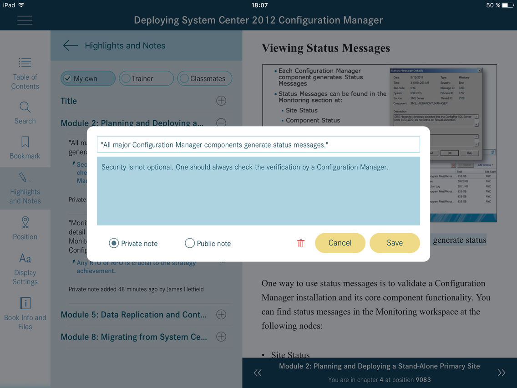
Task: Go to next page with double-right chevron
Action: 501,373
